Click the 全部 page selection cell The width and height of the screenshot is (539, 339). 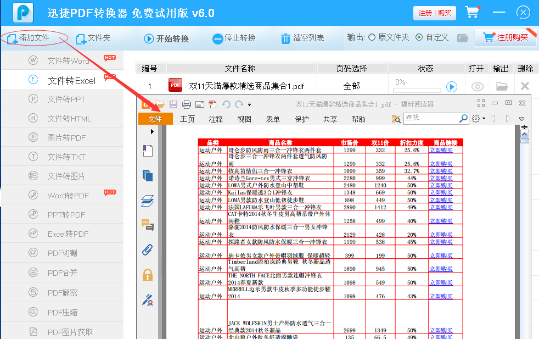tap(352, 86)
